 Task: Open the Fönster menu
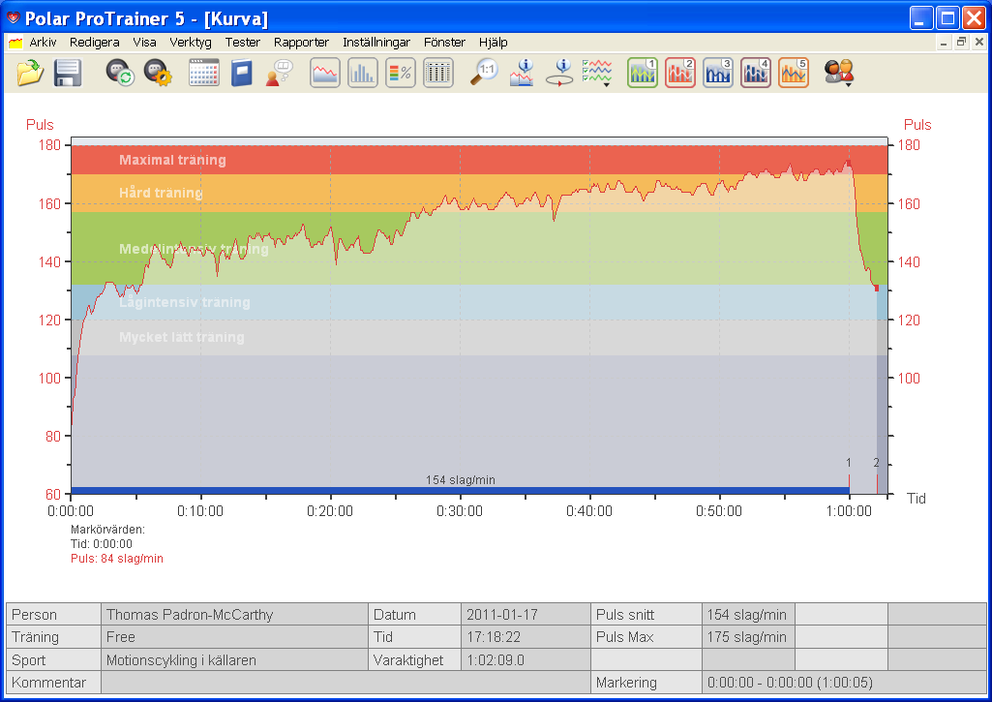click(x=444, y=43)
